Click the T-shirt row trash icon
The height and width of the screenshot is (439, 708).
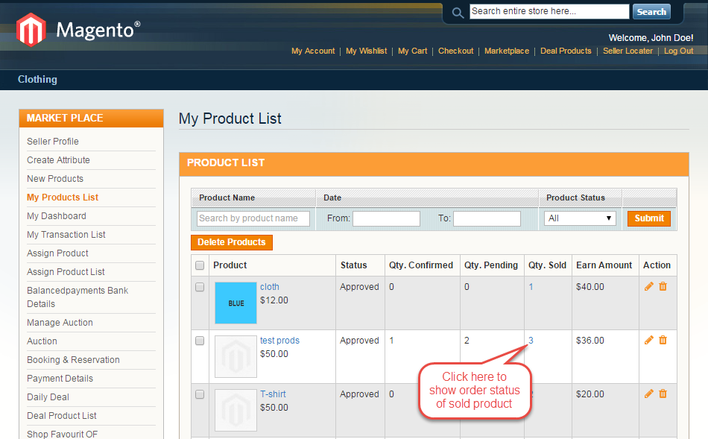pos(663,394)
